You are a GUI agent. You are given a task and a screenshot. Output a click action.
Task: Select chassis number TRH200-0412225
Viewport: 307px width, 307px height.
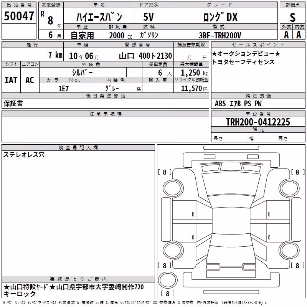point(258,122)
